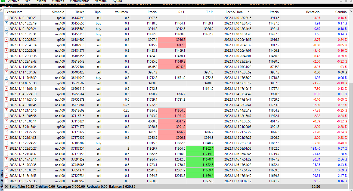Sort by the first Fecha/Hora column header
The width and height of the screenshot is (353, 191).
(22, 12)
